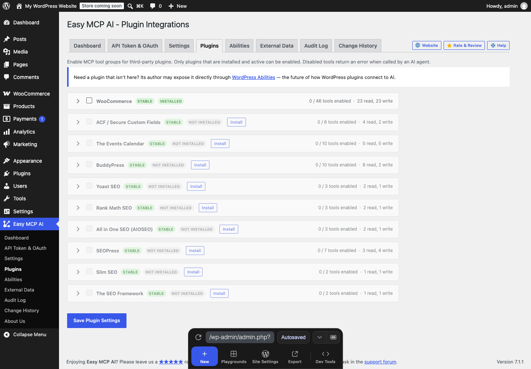Click the Collapse Menu icon

tap(7, 335)
